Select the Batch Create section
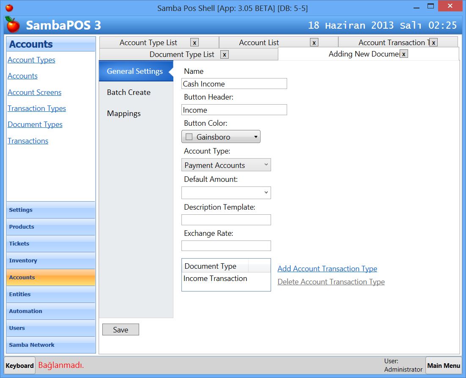Viewport: 466px width, 378px height. (129, 92)
